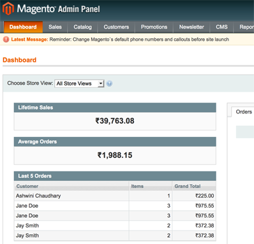Open the Choose Store View dropdown
Image resolution: width=254 pixels, height=244 pixels.
click(79, 83)
